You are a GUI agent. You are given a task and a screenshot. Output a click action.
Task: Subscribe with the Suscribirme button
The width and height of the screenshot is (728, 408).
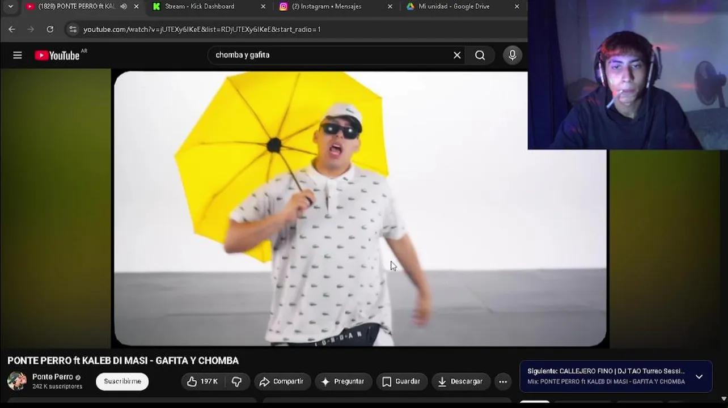[x=122, y=381]
